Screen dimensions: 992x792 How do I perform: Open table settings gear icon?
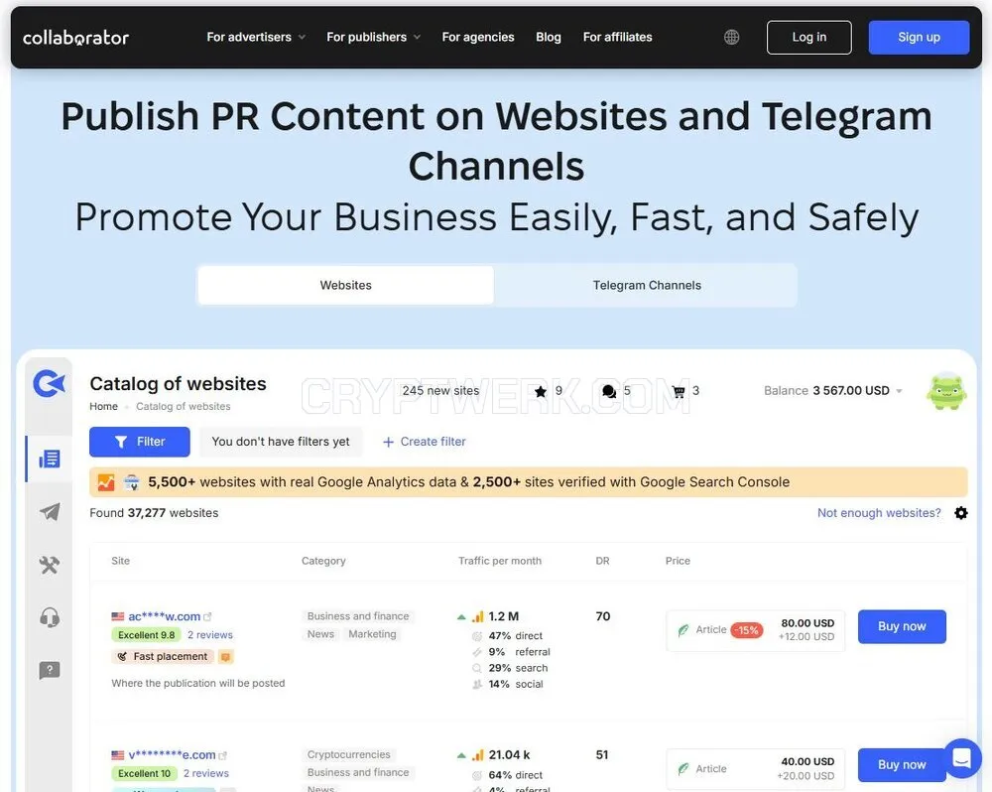pyautogui.click(x=961, y=513)
